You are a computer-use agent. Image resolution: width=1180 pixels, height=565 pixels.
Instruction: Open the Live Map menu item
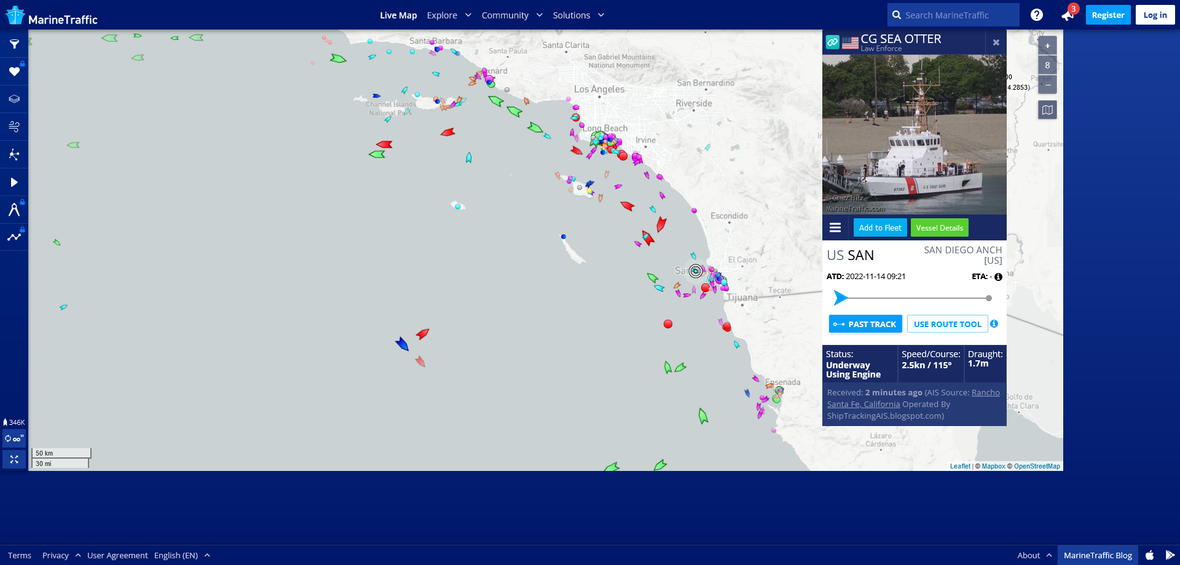(398, 15)
